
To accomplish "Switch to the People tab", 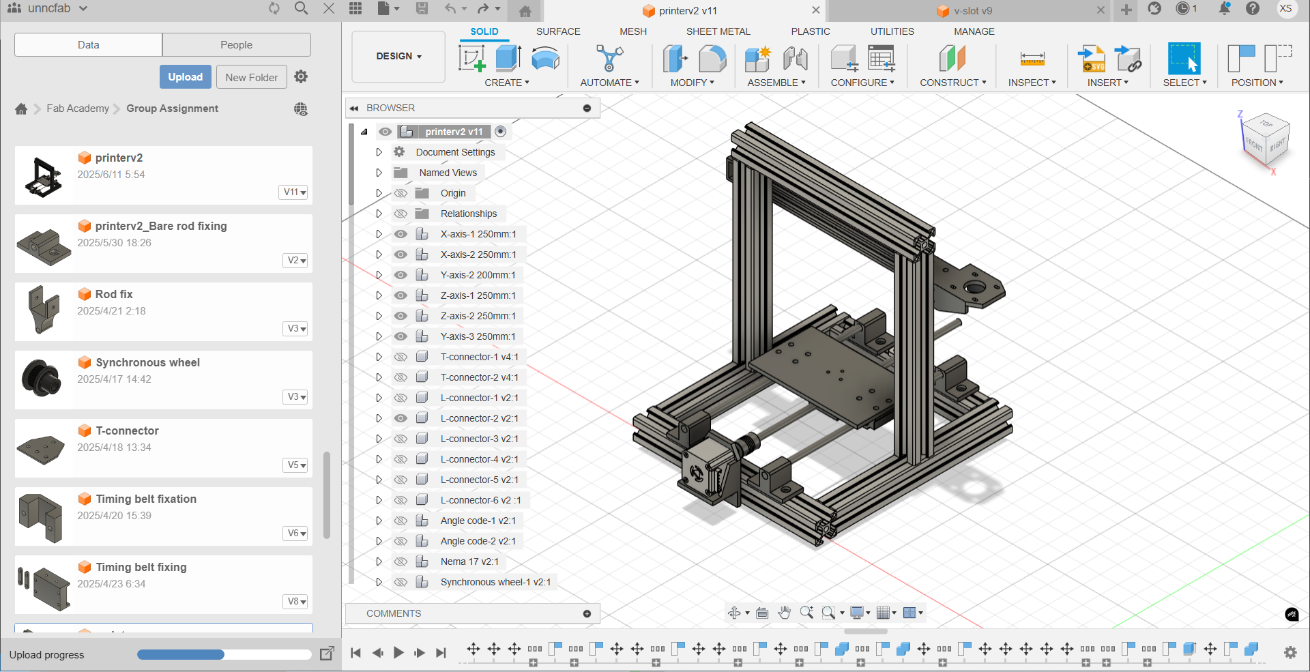I will coord(237,45).
